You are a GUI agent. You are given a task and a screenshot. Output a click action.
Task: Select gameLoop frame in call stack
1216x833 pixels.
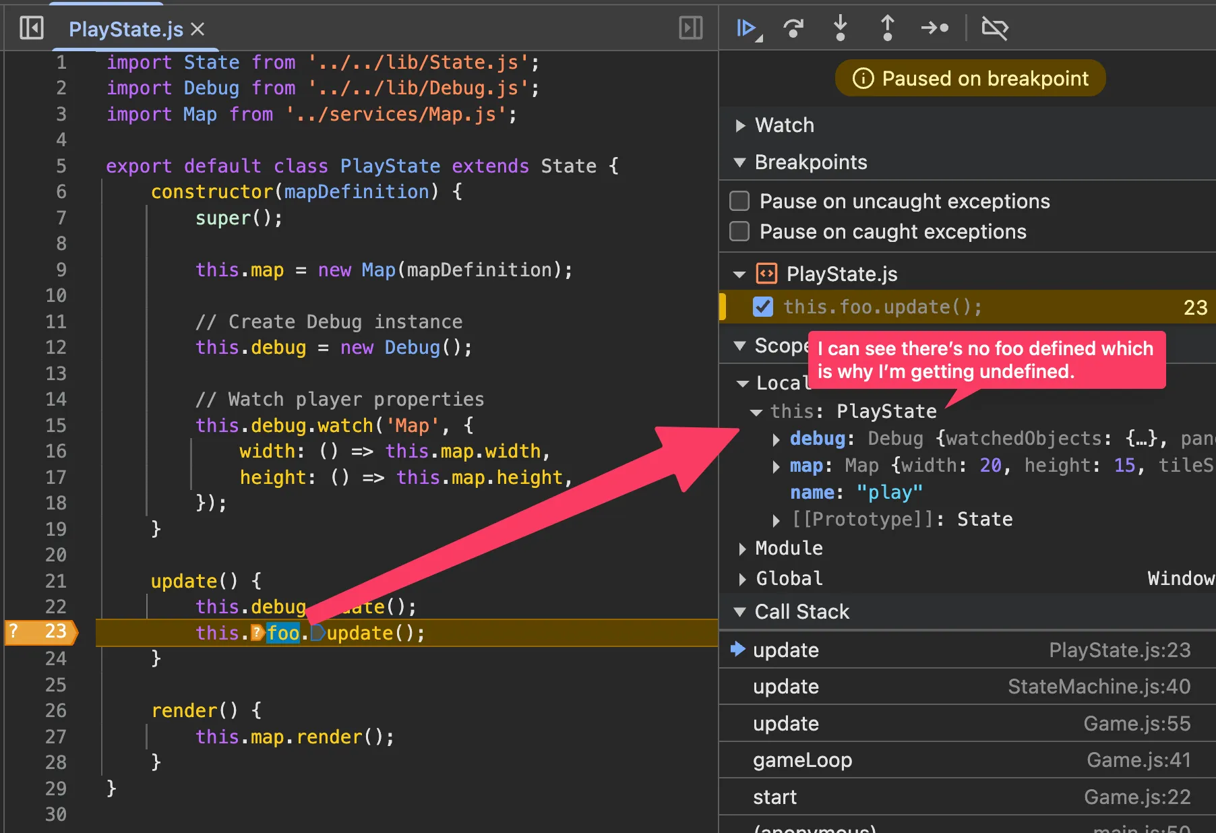coord(802,760)
